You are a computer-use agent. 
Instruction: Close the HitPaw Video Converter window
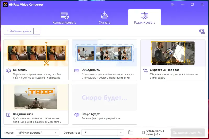[202, 4]
